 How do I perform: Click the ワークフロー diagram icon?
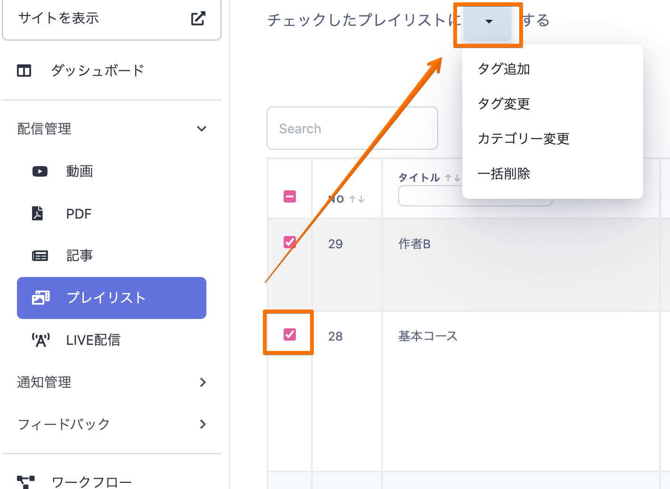pyautogui.click(x=26, y=481)
